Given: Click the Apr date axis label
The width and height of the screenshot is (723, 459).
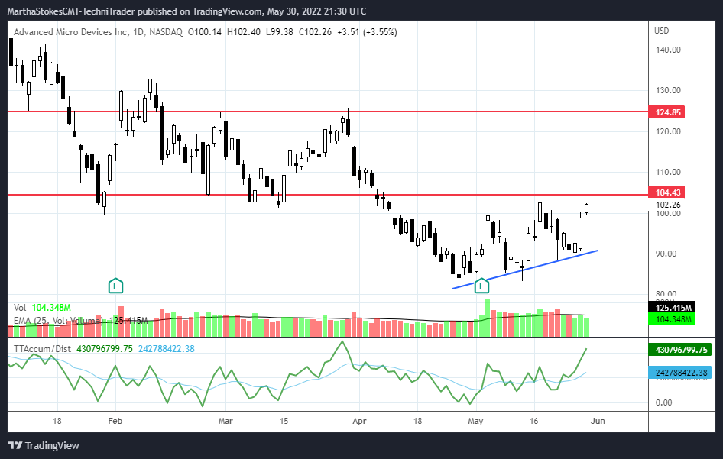Looking at the screenshot, I should coord(359,421).
